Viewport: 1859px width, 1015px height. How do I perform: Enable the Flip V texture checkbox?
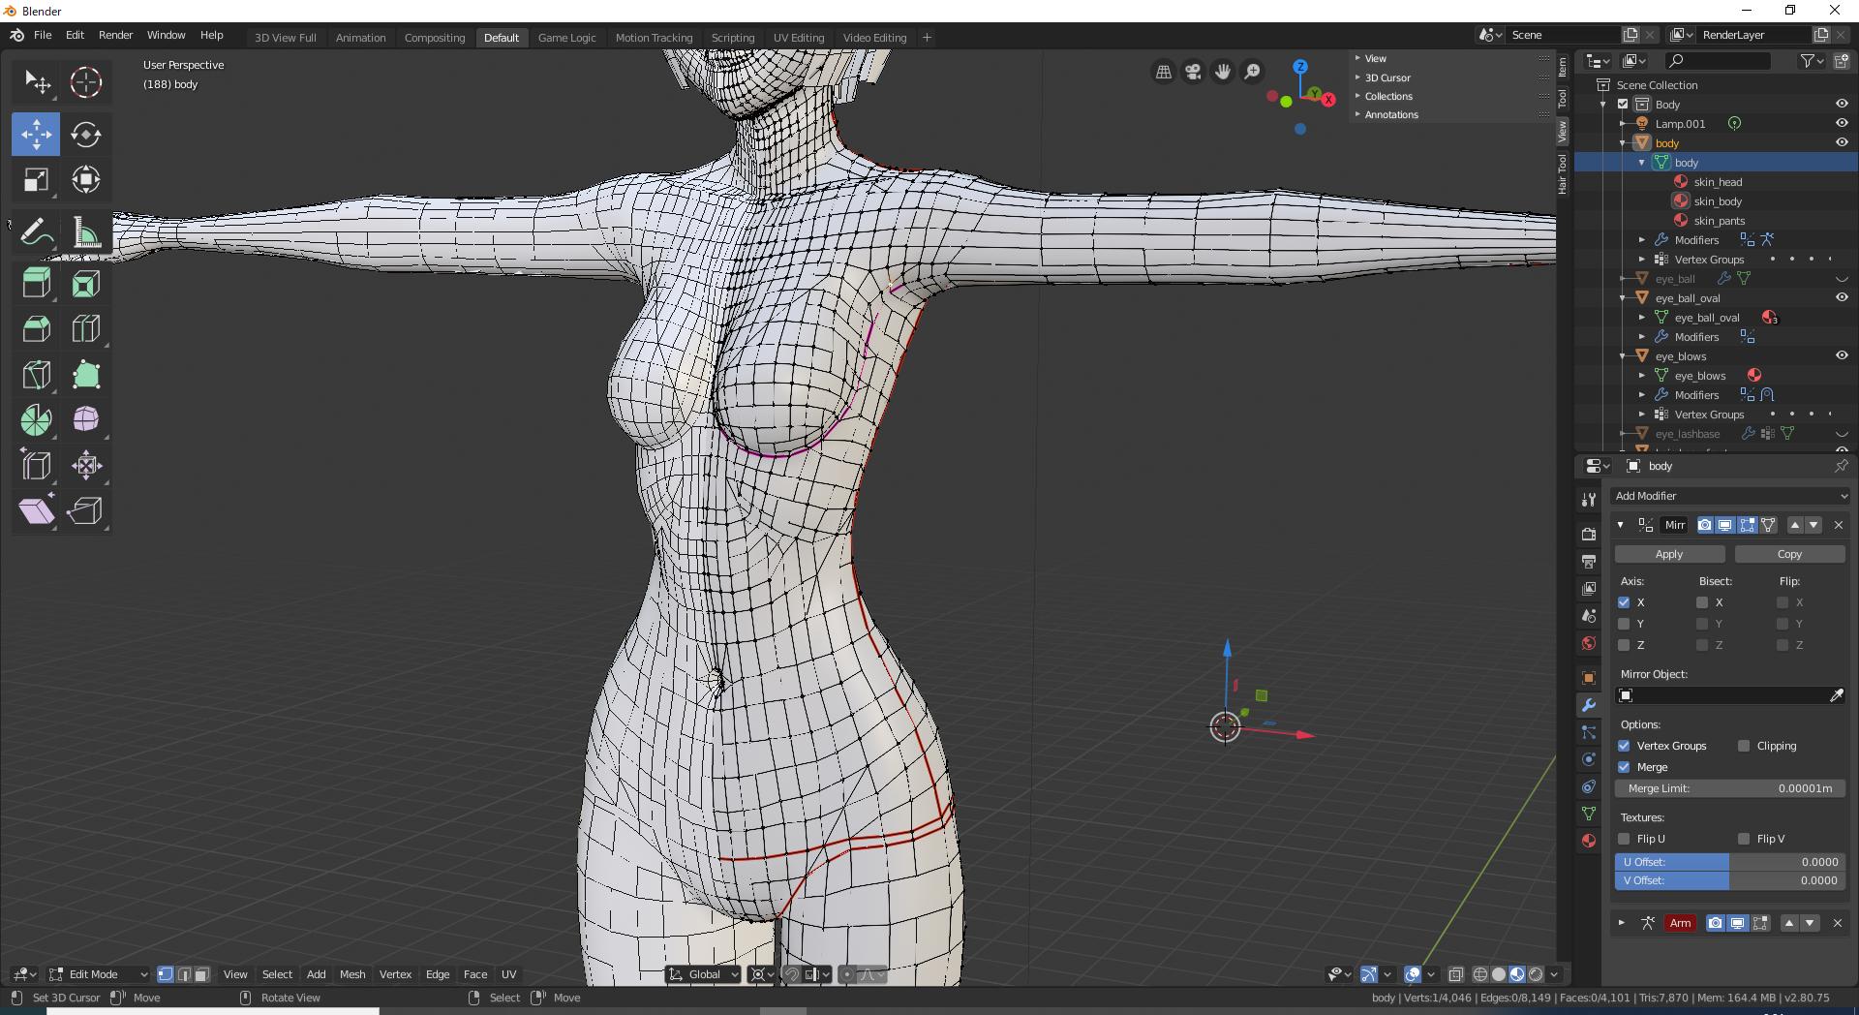click(1744, 839)
